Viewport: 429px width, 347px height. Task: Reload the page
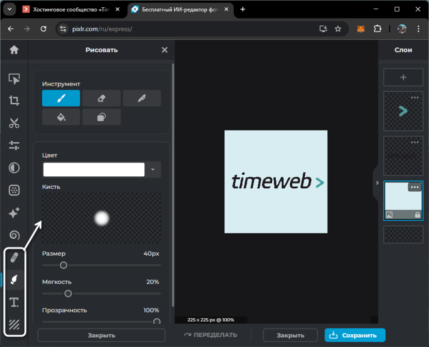(43, 29)
